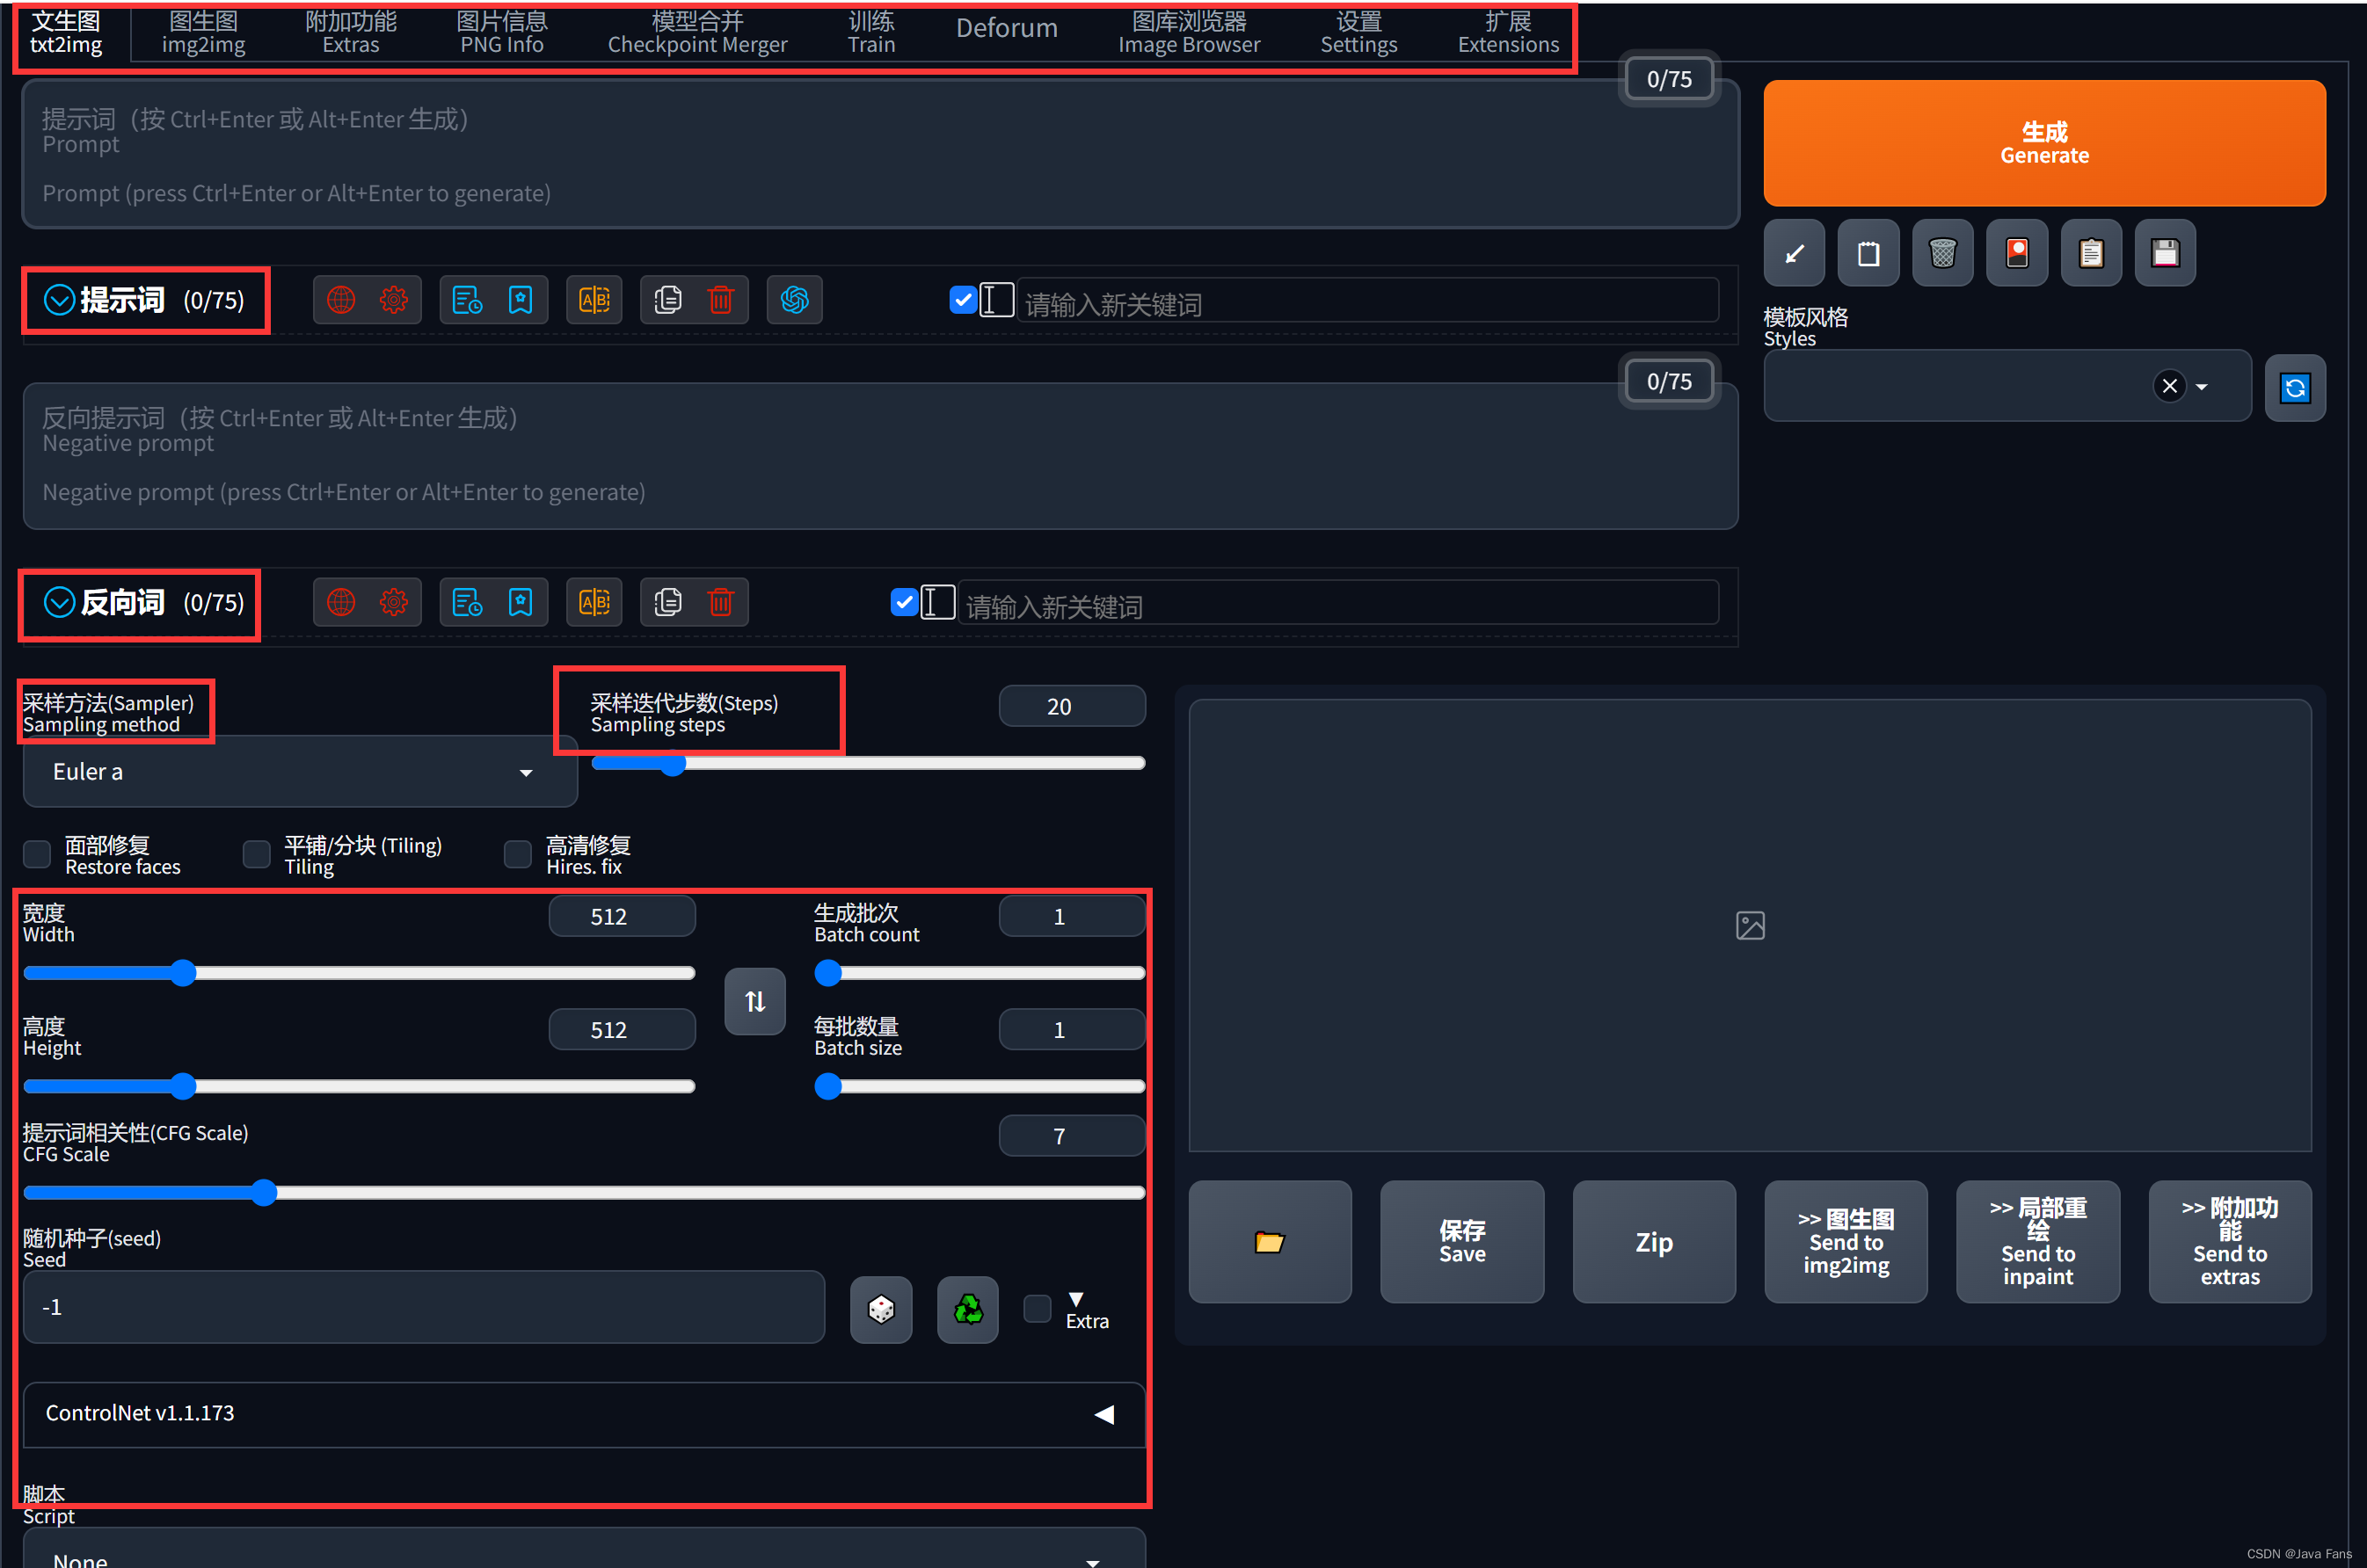Uncheck the negative keyword input checkbox

point(903,602)
